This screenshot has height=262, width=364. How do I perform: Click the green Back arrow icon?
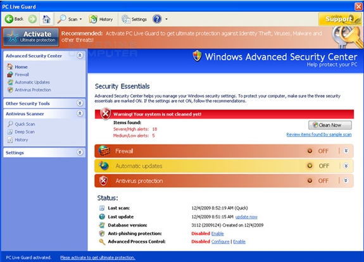coord(9,19)
